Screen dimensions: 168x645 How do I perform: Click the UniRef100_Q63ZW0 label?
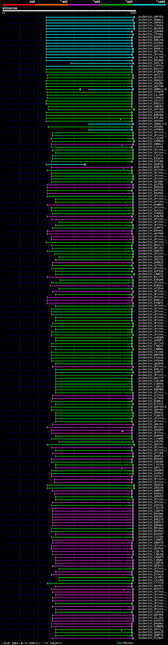pyautogui.click(x=151, y=182)
